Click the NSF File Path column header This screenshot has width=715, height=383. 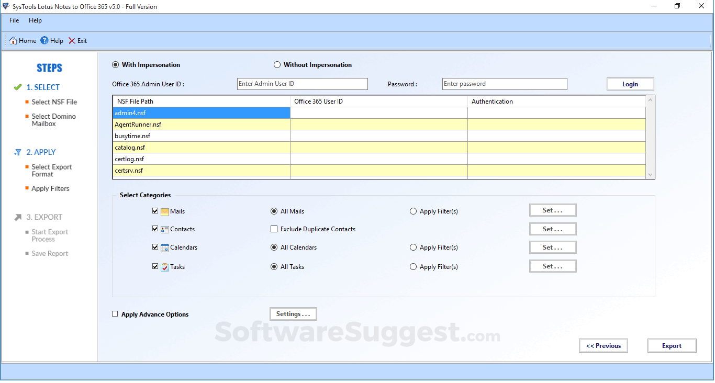point(202,102)
